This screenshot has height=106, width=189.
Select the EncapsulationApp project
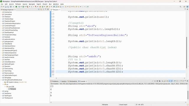(10, 35)
